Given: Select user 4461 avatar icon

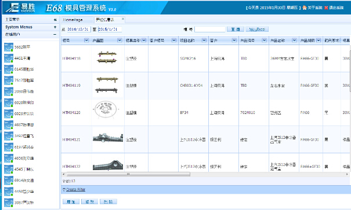Looking at the screenshot, I should (x=9, y=58).
